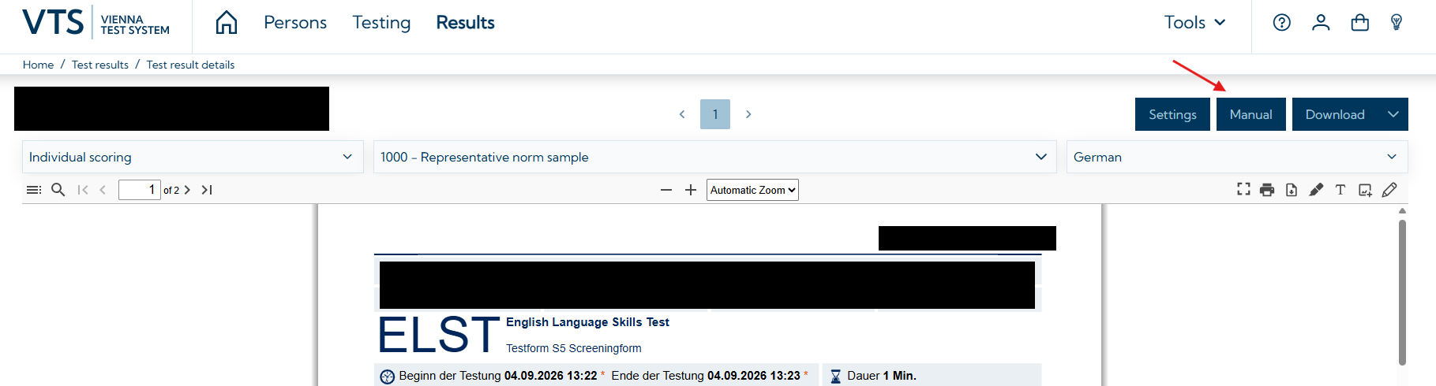Expand the Download options arrow

[1393, 114]
